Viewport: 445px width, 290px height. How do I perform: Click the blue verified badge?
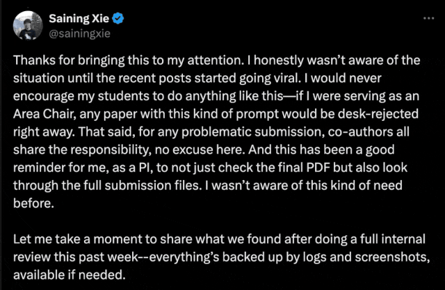tap(118, 19)
